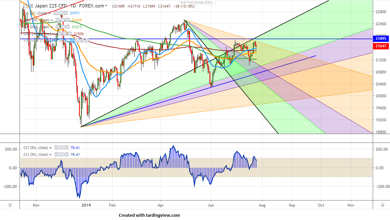Click Exit Full Screen (ESC) button
The image size is (390, 220).
[197, 2]
